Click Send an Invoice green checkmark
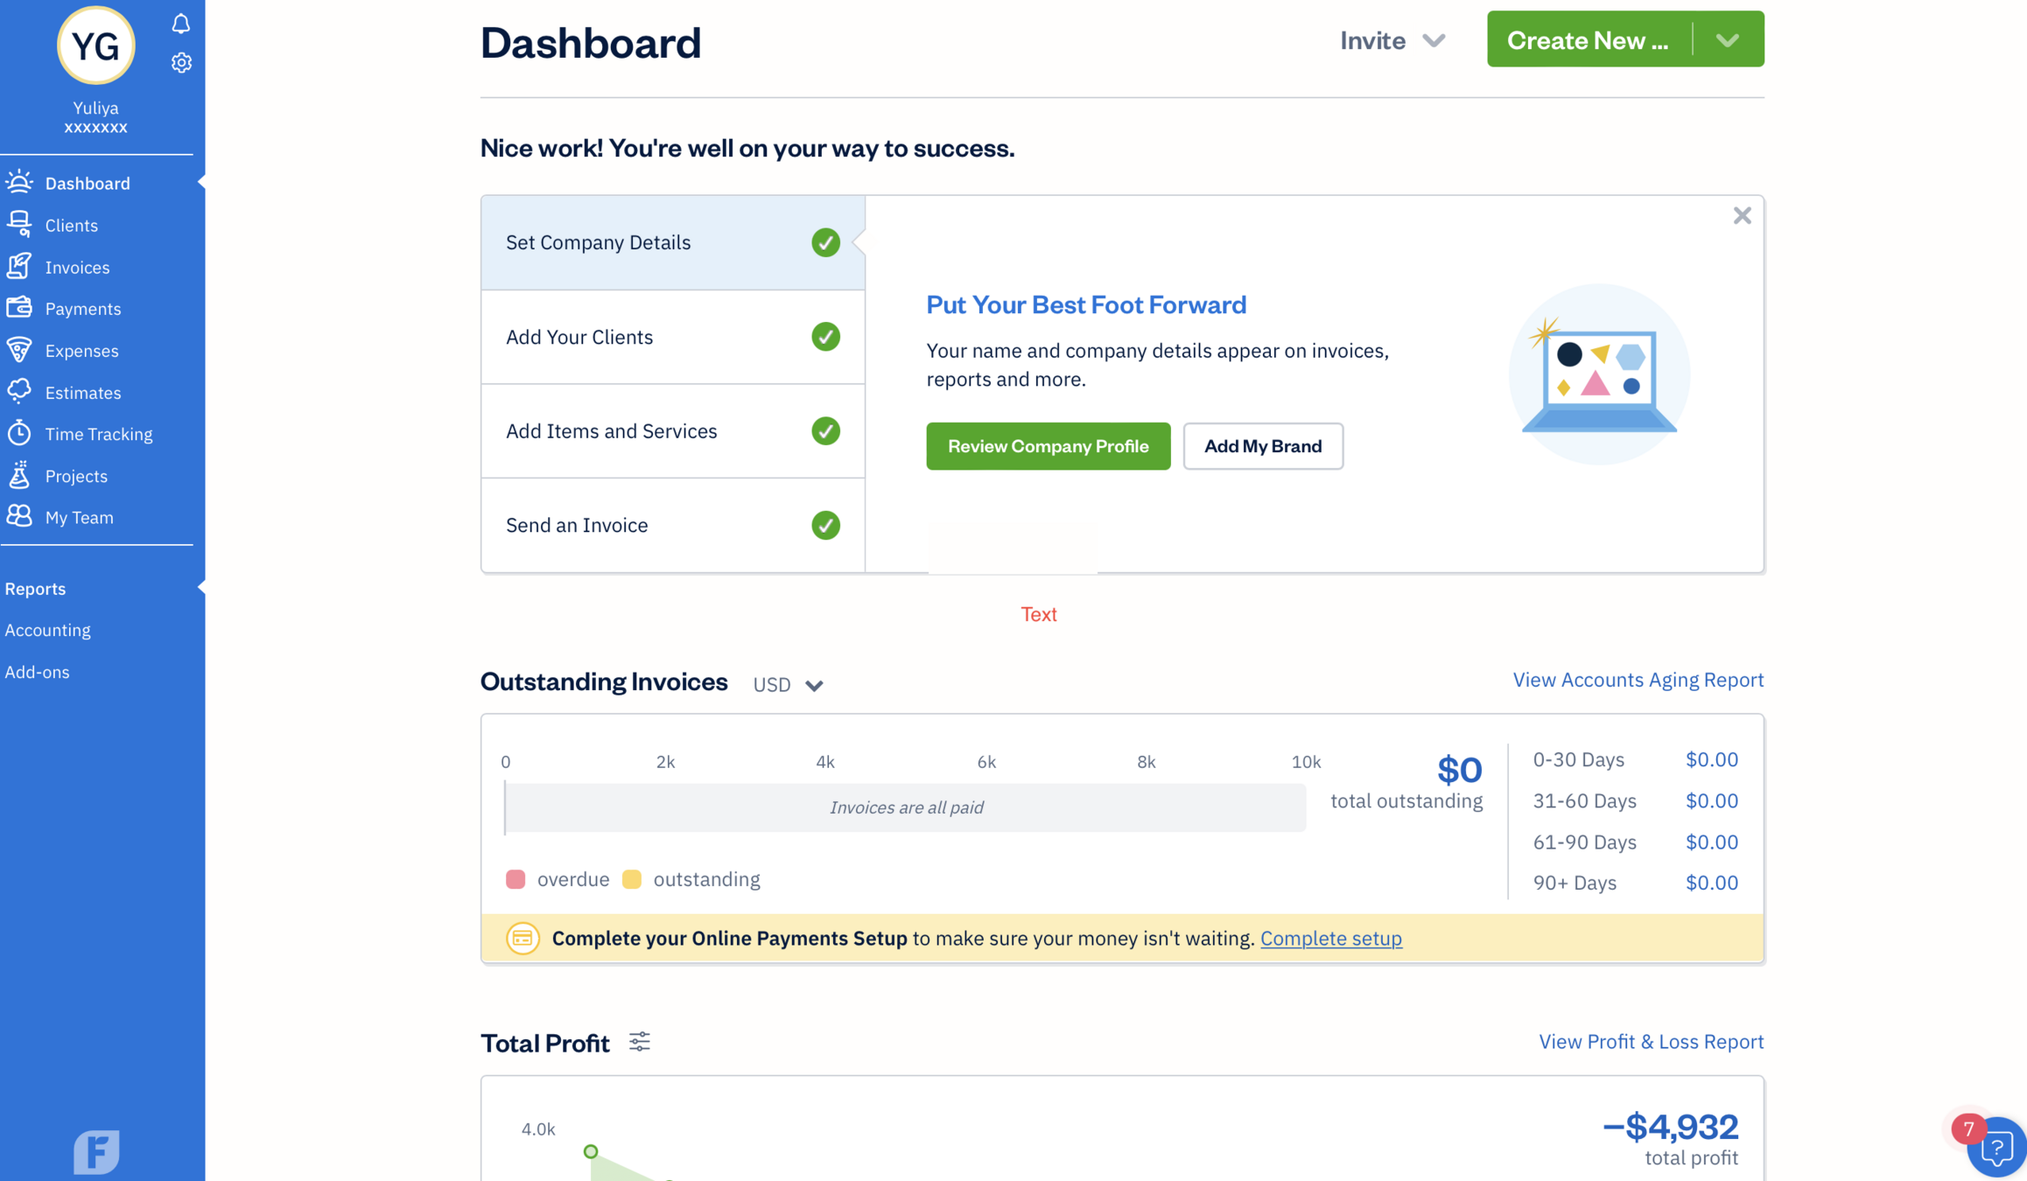The width and height of the screenshot is (2027, 1181). [x=824, y=525]
